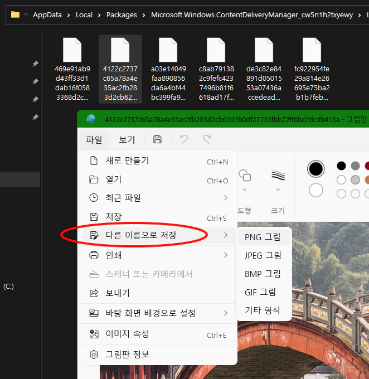Select 기타 형식 in save-as submenu
This screenshot has height=379, width=369.
(264, 310)
